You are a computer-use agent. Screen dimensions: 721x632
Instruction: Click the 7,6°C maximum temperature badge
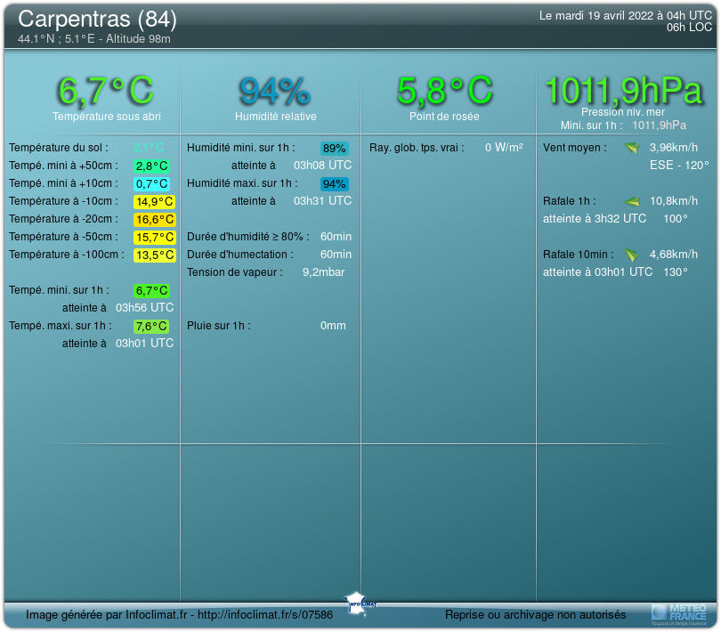151,326
